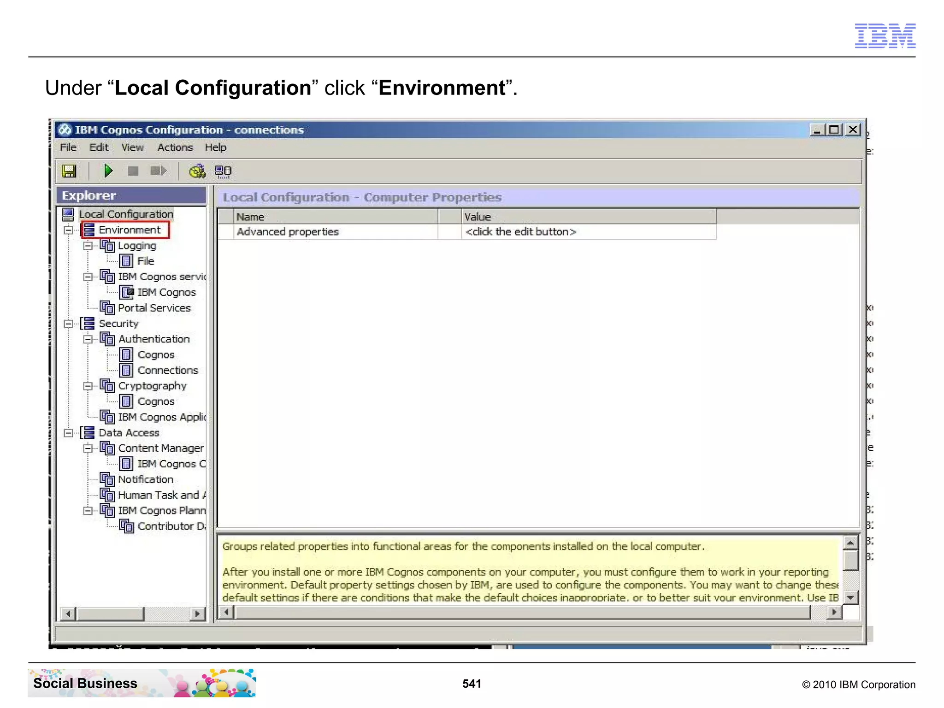The height and width of the screenshot is (708, 944).
Task: Open the Actions menu
Action: coord(175,147)
